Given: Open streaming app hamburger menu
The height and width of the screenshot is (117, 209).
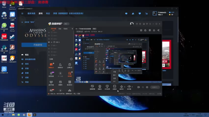Looking at the screenshot, I should pyautogui.click(x=150, y=24).
